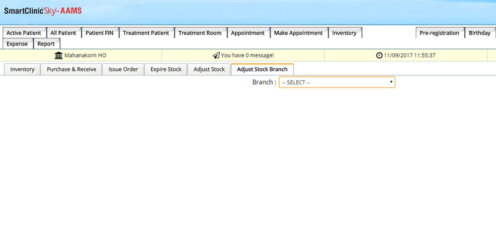The image size is (496, 239).
Task: Click the Make Appointment tab
Action: coord(298,33)
